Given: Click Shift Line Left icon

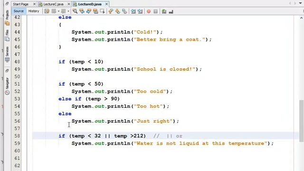Looking at the screenshot, I should pos(133,11).
